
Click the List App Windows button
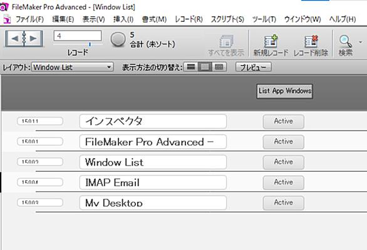click(x=284, y=91)
